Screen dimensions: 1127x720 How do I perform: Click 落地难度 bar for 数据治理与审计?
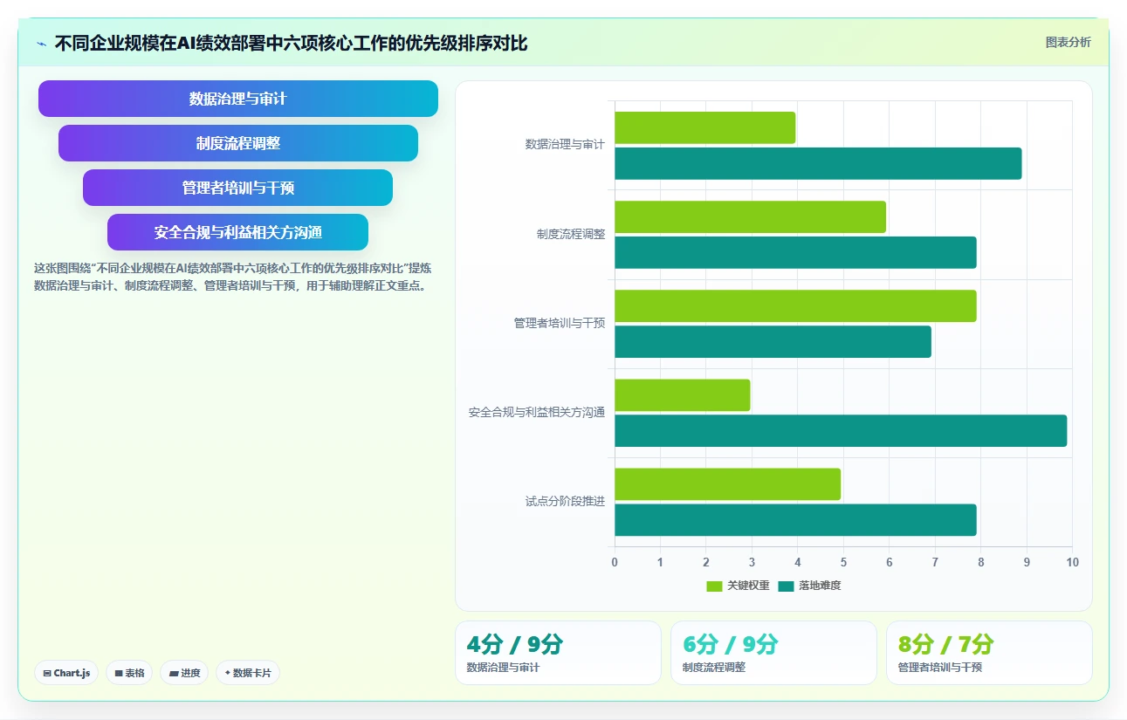tap(818, 163)
